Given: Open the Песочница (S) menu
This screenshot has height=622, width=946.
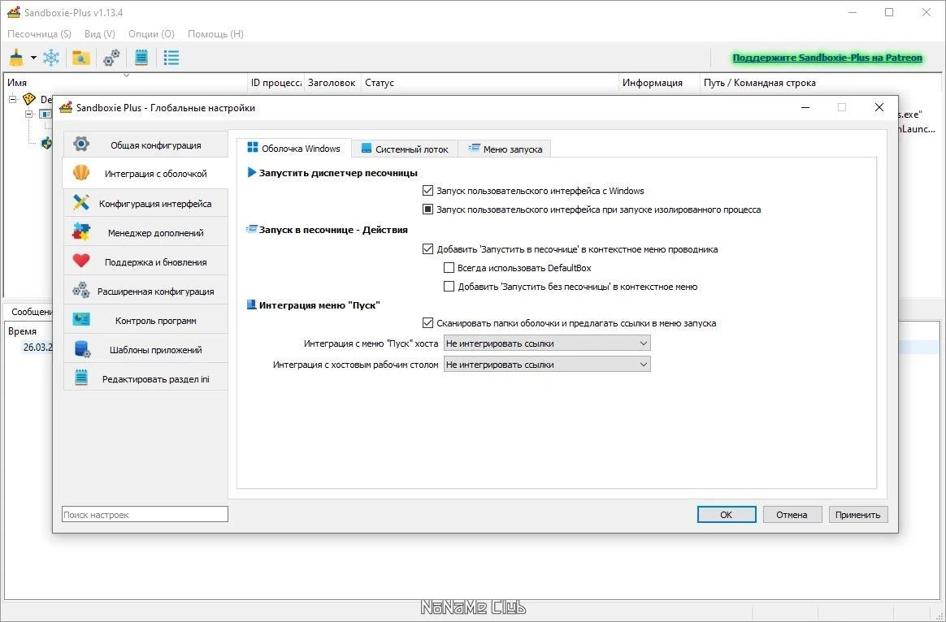Looking at the screenshot, I should pos(39,34).
